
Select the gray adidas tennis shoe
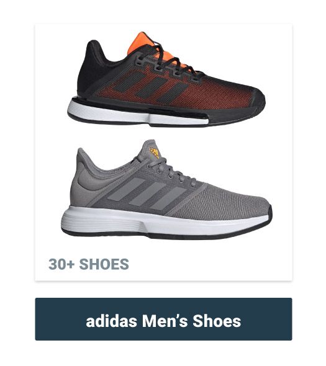tap(166, 190)
